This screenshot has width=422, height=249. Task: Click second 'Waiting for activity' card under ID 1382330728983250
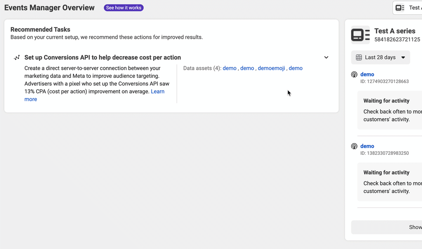pos(390,182)
